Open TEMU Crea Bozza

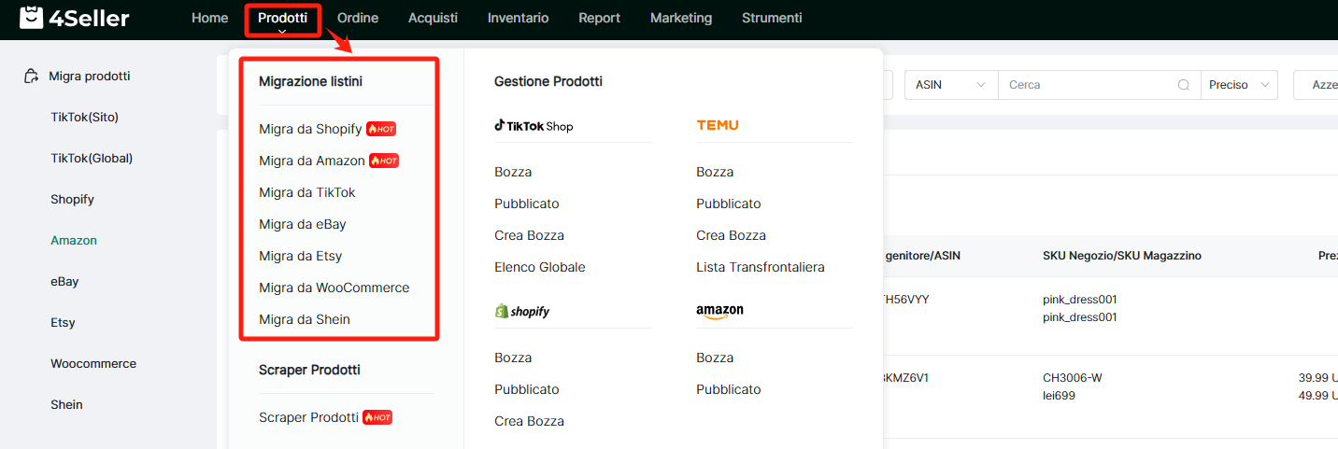click(732, 235)
